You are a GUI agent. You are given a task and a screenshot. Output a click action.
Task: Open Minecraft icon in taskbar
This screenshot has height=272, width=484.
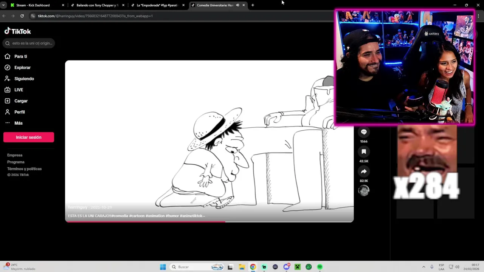298,267
